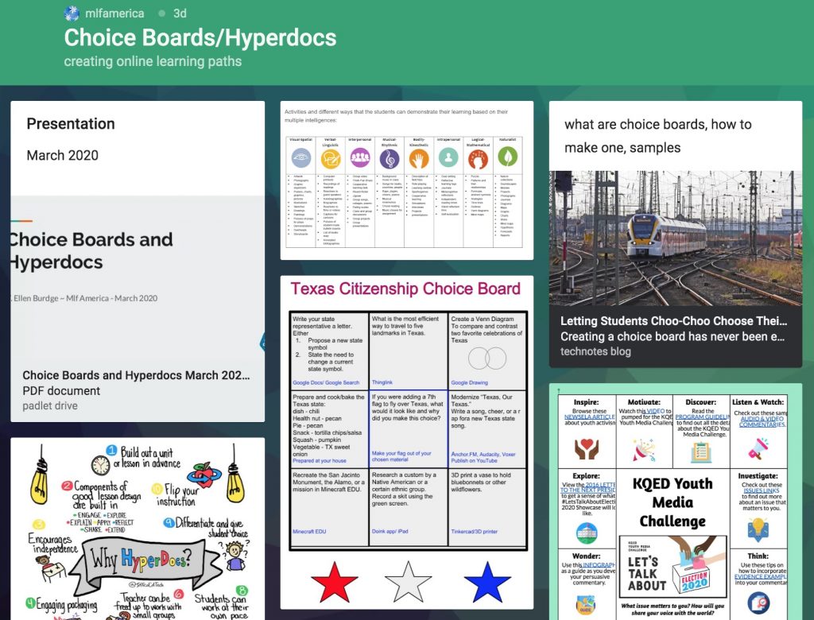Click the Naturalist green leaf icon

coord(508,157)
